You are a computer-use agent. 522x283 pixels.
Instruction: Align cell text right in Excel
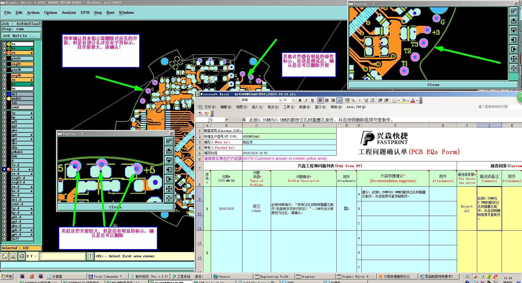333,100
